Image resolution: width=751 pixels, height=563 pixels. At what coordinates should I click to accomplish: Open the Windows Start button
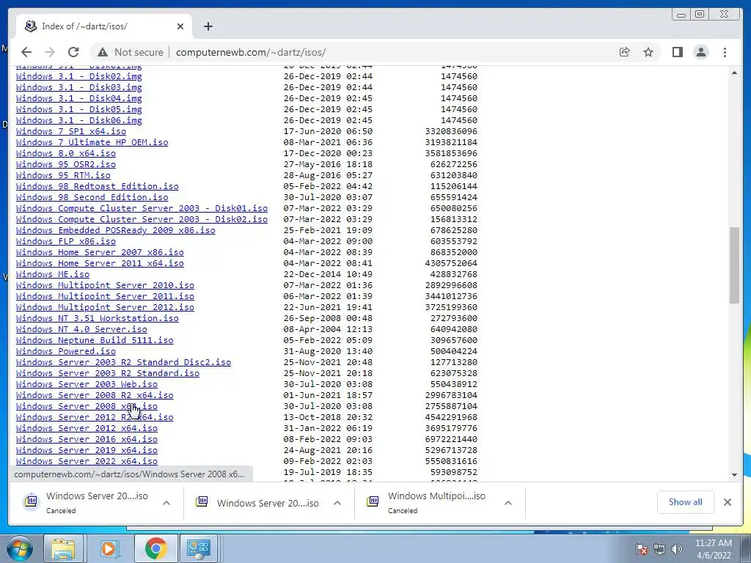pyautogui.click(x=20, y=548)
